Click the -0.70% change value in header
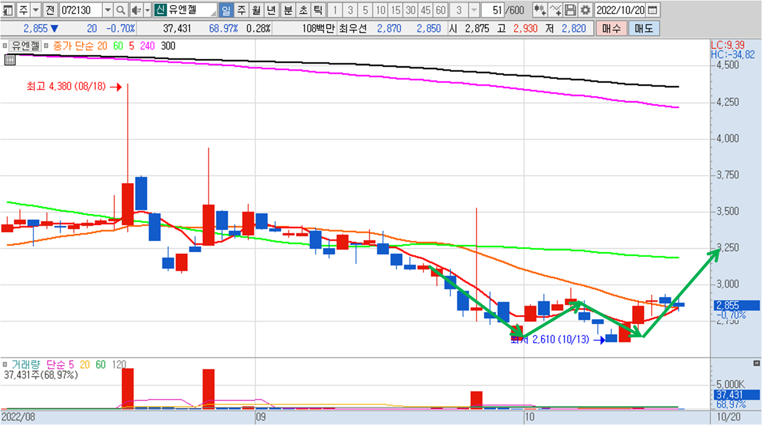 tap(121, 29)
